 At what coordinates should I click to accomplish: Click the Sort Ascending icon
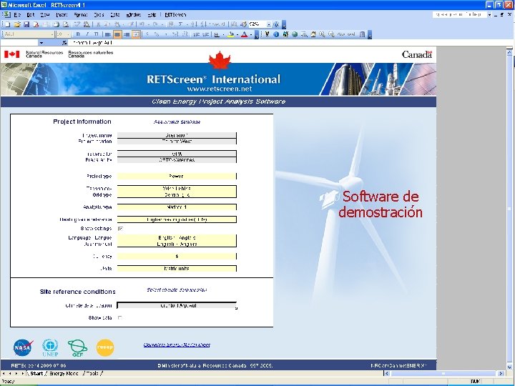[194, 24]
